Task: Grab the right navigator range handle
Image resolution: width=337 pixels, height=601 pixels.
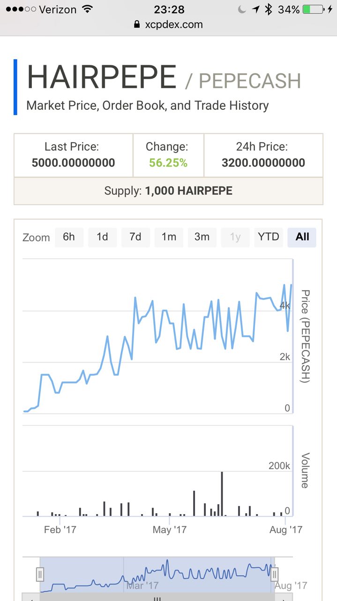Action: [275, 574]
